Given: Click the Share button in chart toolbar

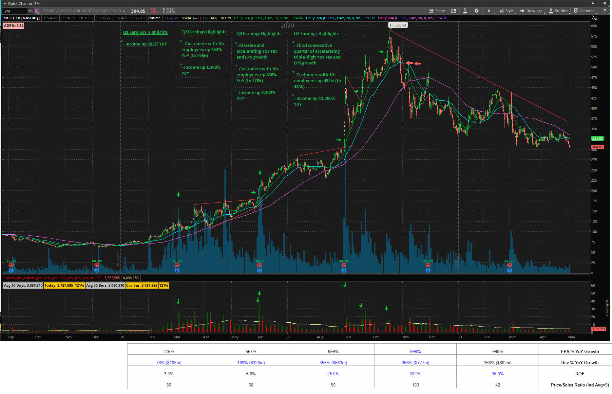Looking at the screenshot, I should click(437, 11).
